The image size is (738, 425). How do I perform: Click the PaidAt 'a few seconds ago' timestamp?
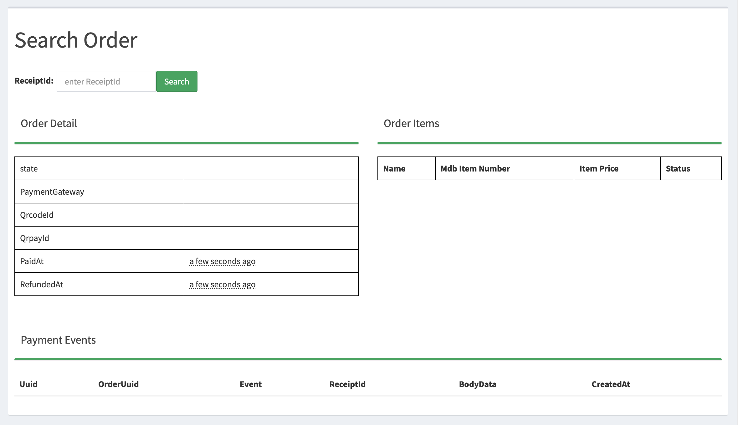coord(222,261)
